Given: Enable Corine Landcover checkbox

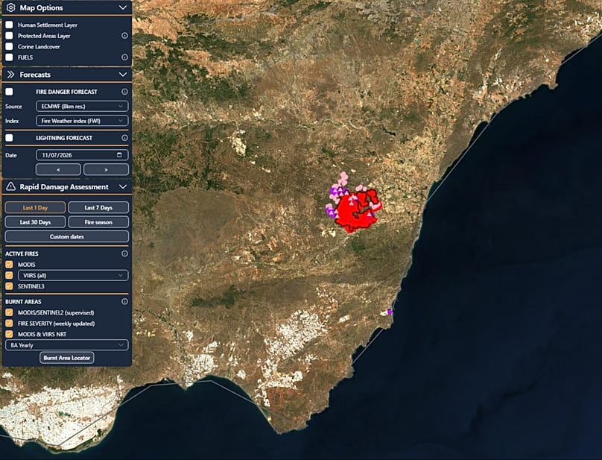Looking at the screenshot, I should (9, 46).
